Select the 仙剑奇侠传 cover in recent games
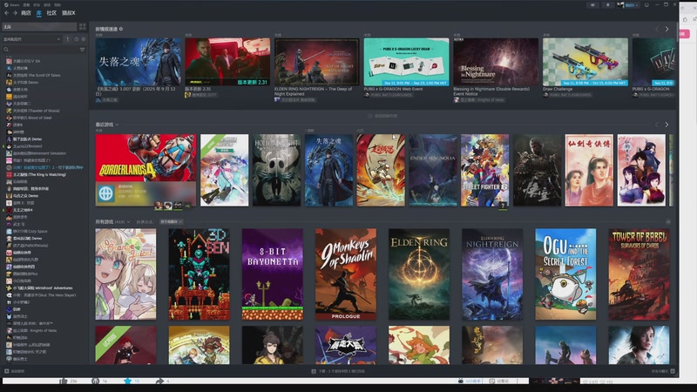 tap(589, 170)
